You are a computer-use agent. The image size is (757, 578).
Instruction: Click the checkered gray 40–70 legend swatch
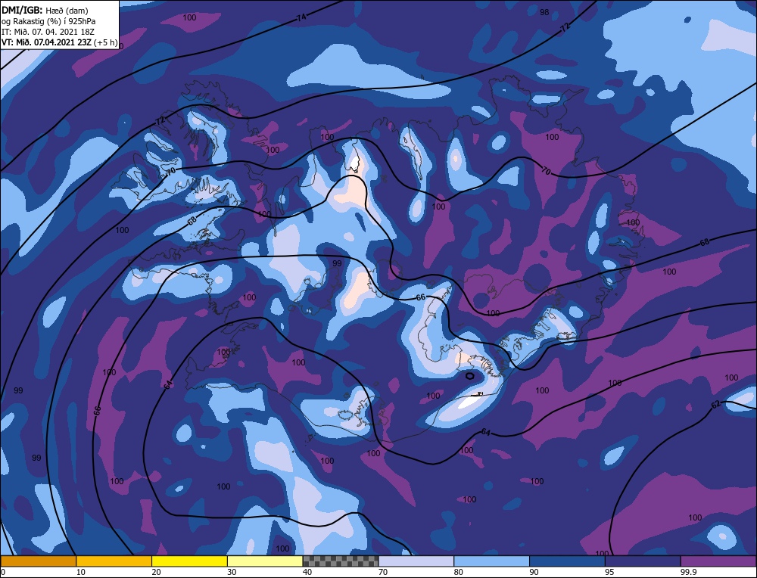click(x=341, y=561)
